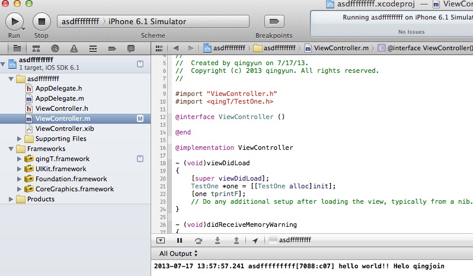Click @implementation ViewController line

tap(234, 147)
